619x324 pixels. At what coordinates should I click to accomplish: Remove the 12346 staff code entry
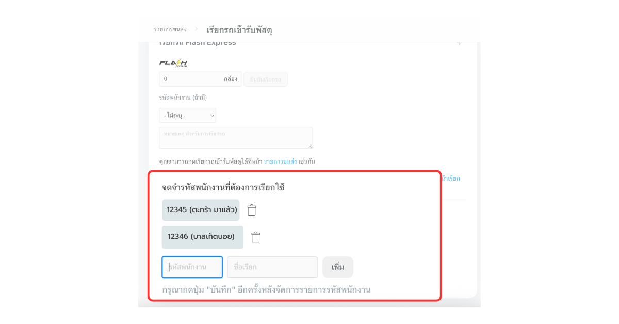(x=255, y=237)
